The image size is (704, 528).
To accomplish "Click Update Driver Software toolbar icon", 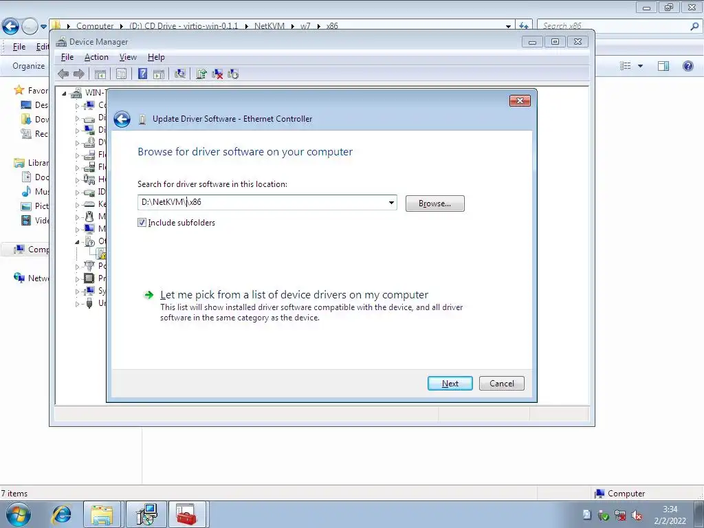I will (201, 74).
